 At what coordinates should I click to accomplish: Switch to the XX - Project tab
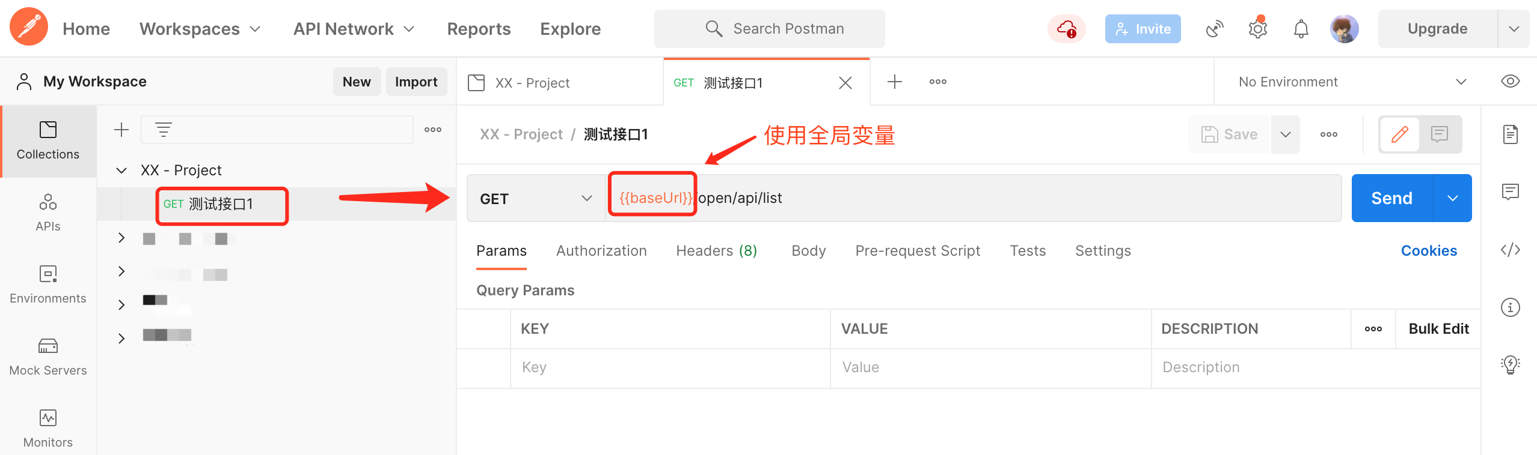click(x=560, y=83)
